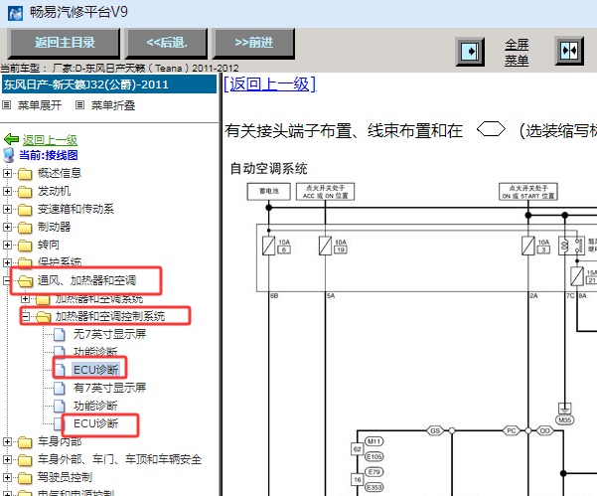Click the 驾驶员控制 folder icon
This screenshot has width=597, height=496.
pyautogui.click(x=25, y=478)
